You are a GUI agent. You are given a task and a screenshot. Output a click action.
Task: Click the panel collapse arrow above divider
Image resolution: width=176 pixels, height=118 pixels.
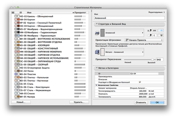(x=92, y=11)
